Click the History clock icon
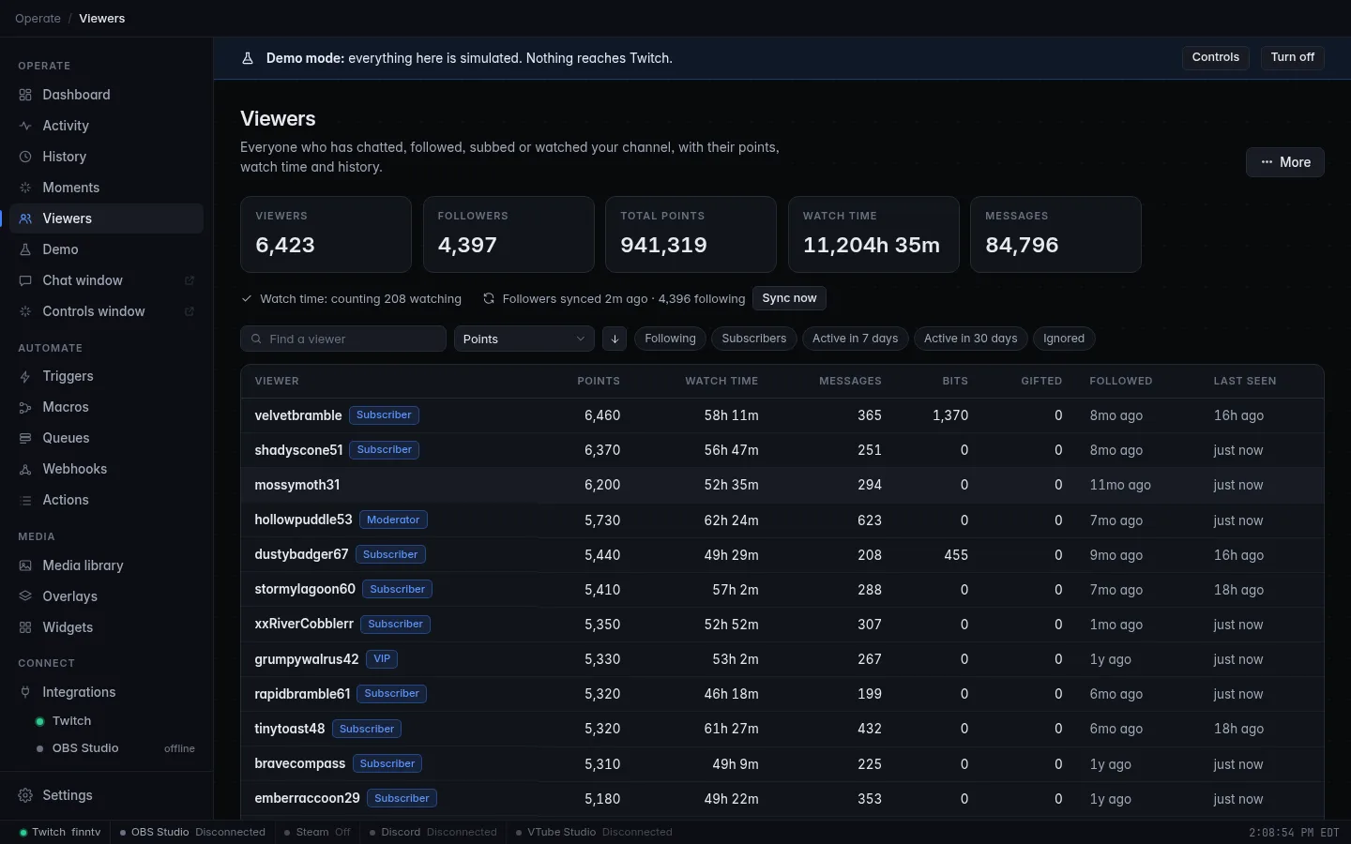1351x844 pixels. [25, 157]
